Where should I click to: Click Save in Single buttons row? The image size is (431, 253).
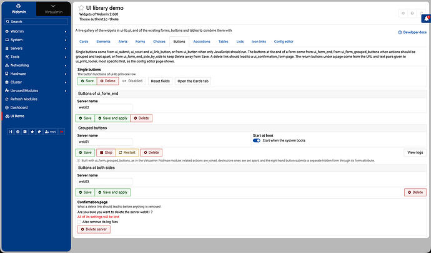tap(87, 81)
